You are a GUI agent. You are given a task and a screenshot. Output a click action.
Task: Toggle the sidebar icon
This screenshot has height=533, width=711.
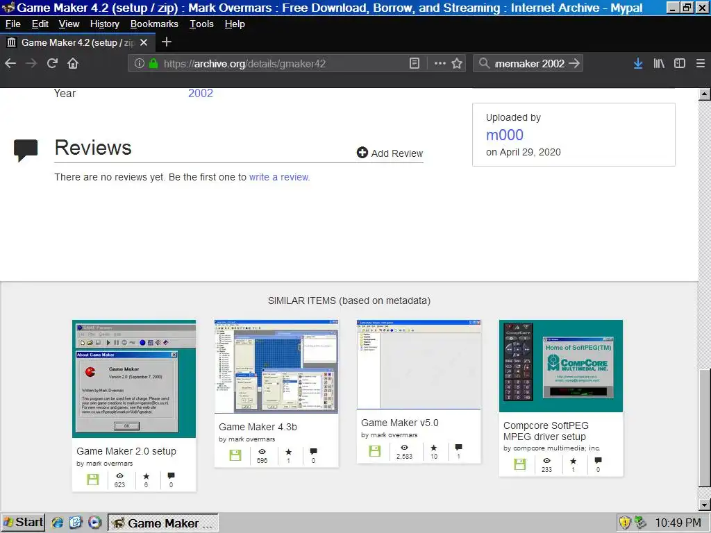pos(680,63)
